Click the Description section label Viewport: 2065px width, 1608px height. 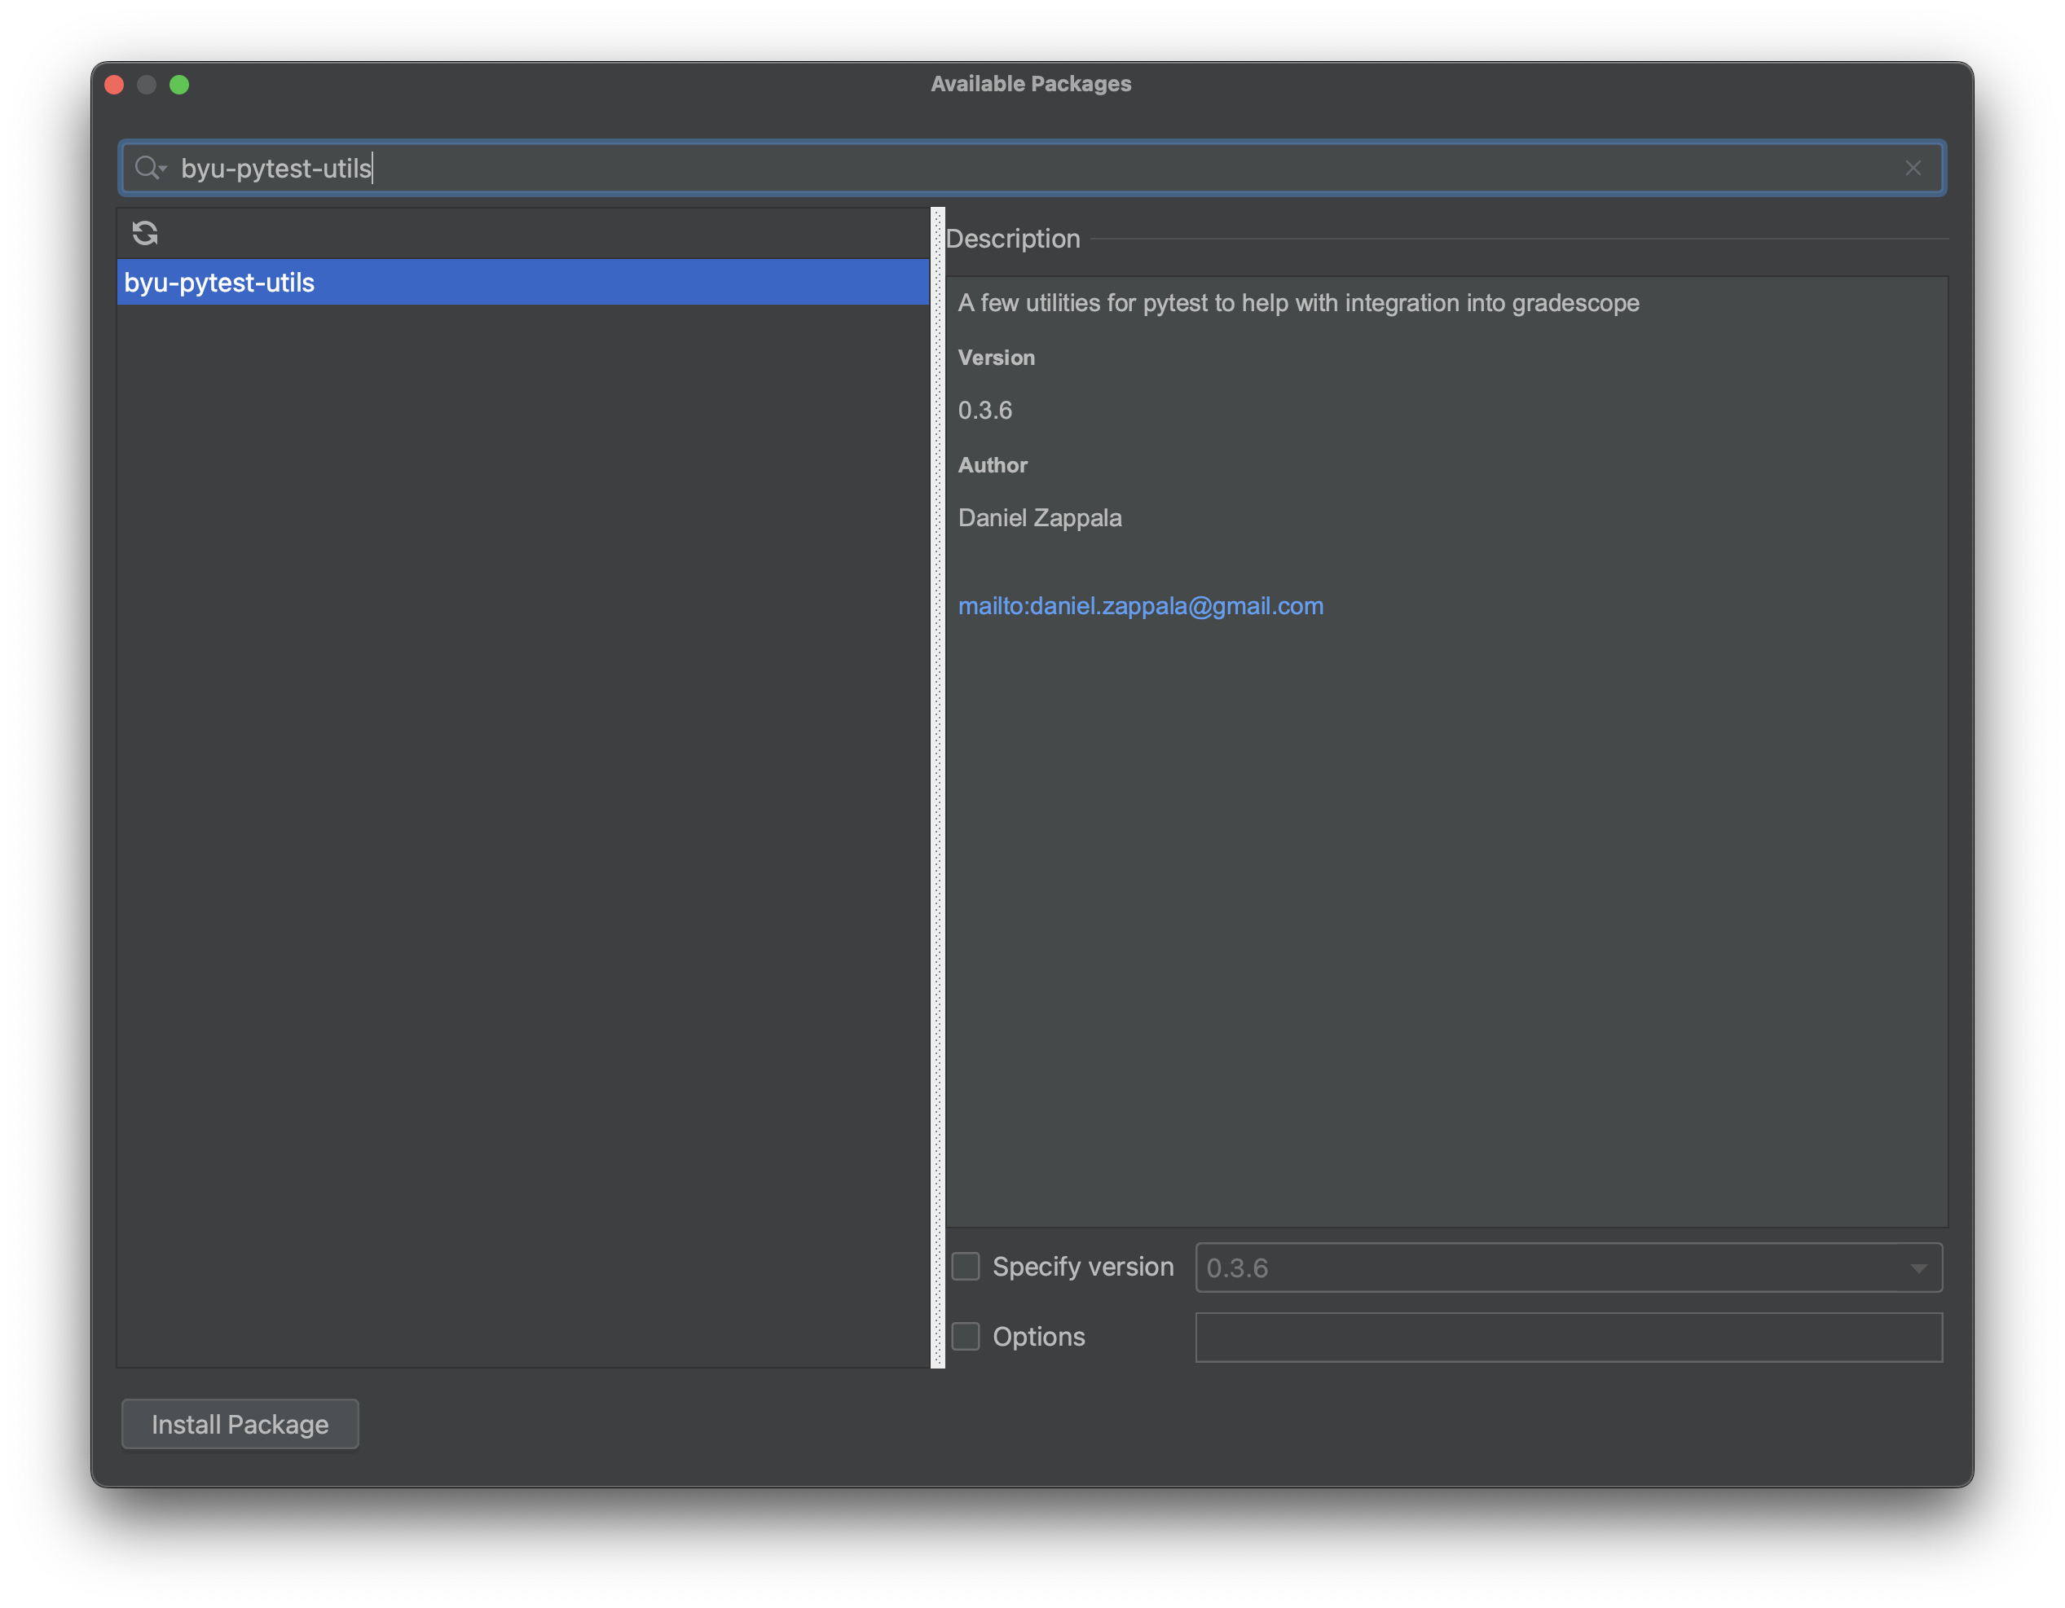(1013, 238)
